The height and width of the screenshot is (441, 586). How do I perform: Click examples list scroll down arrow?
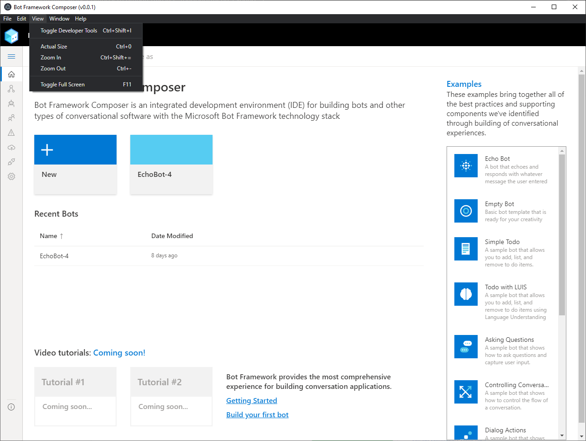[x=562, y=436]
